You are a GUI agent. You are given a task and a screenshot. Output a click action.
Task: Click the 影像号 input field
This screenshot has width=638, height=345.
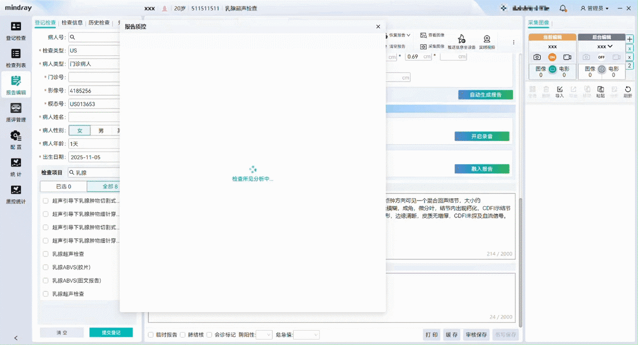[95, 91]
